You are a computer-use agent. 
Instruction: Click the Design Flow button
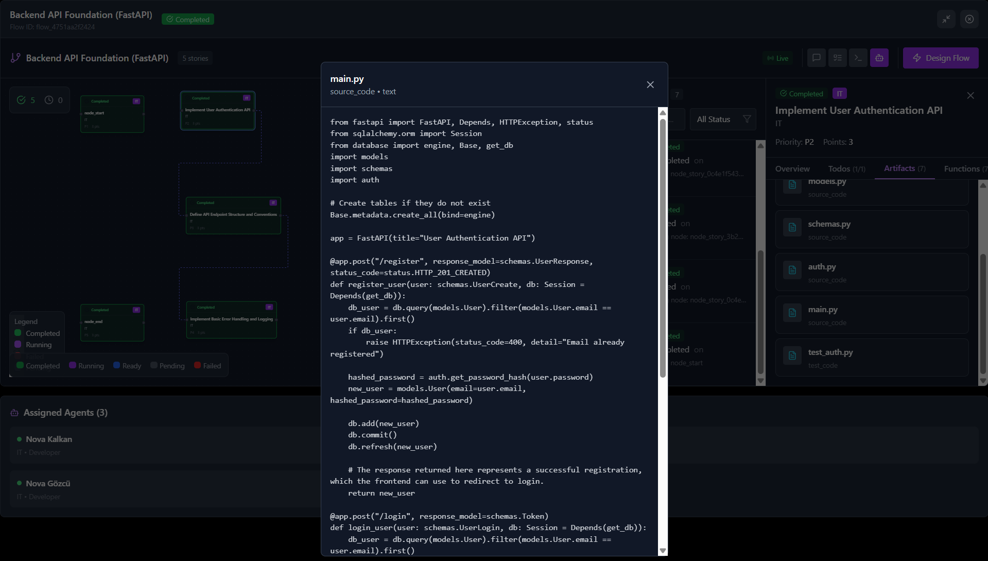(x=941, y=58)
